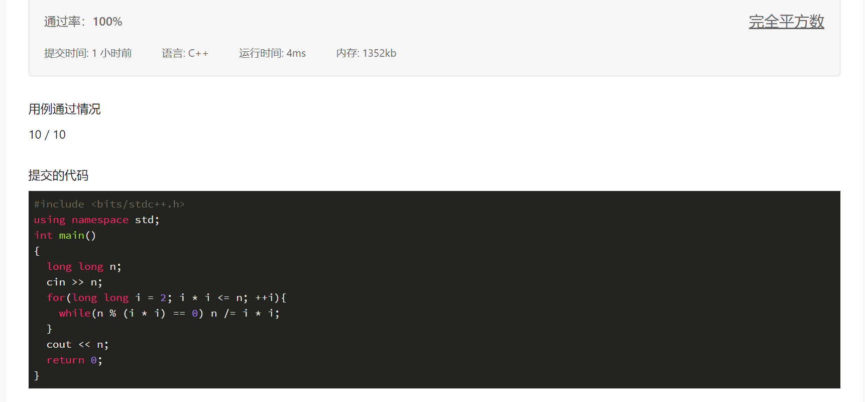Click the 10 / 10 test case result

point(47,135)
